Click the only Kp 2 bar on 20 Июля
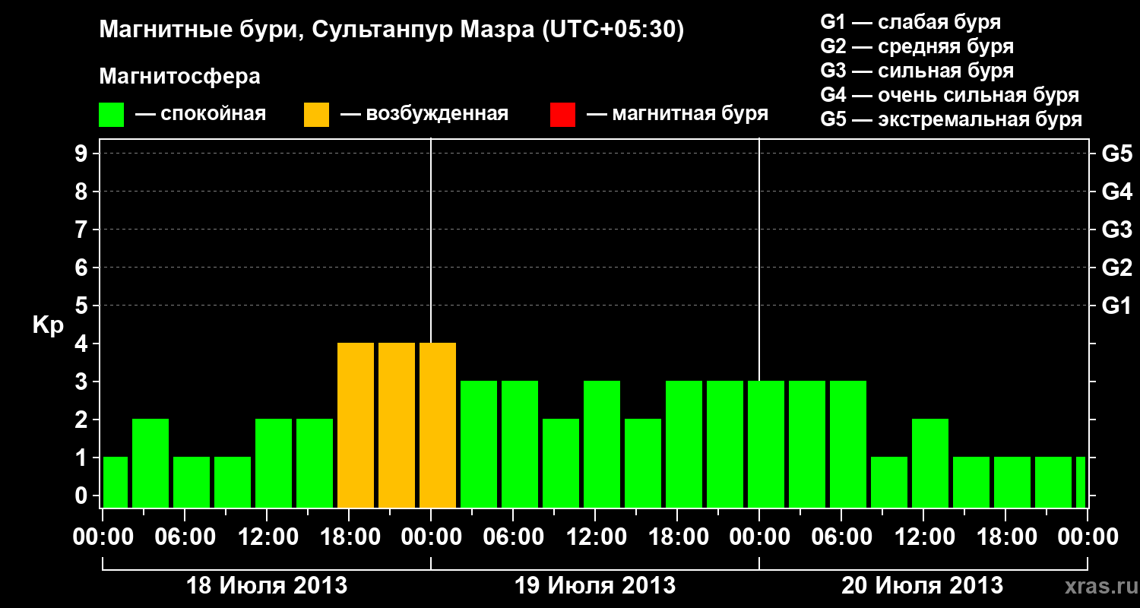1140x608 pixels. click(930, 463)
